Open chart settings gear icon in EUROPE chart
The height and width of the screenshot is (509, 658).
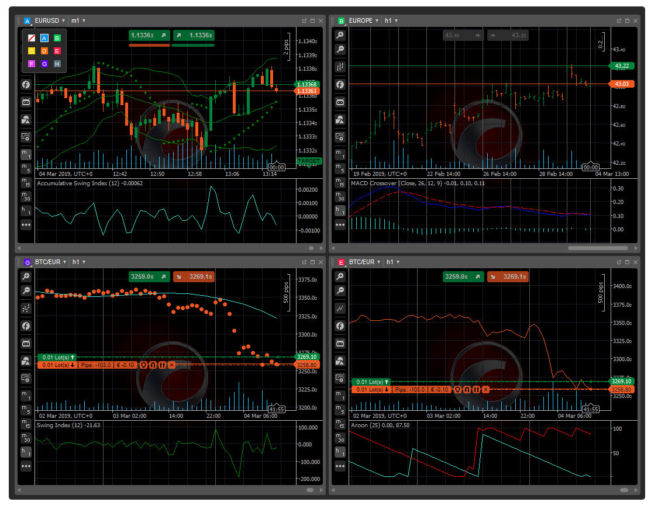pyautogui.click(x=340, y=137)
